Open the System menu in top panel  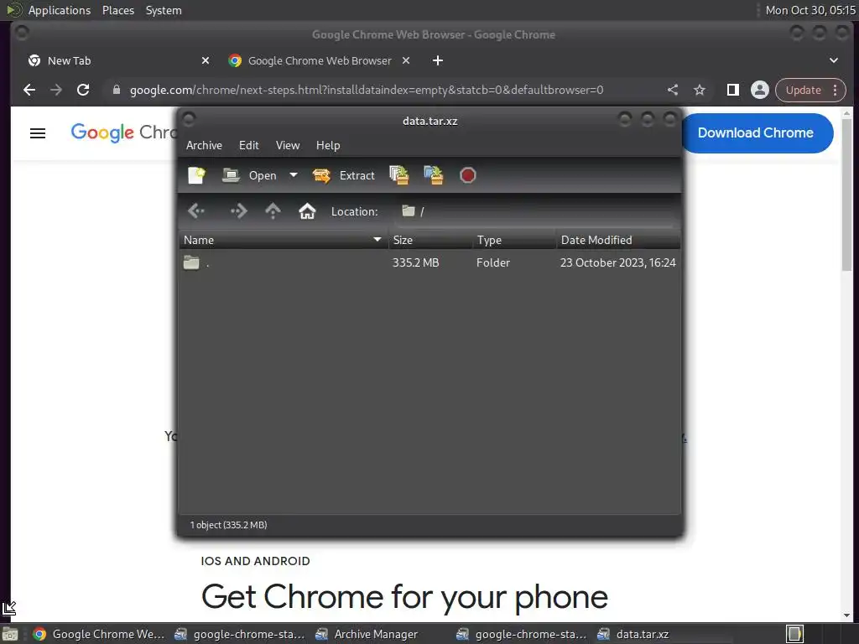(164, 10)
